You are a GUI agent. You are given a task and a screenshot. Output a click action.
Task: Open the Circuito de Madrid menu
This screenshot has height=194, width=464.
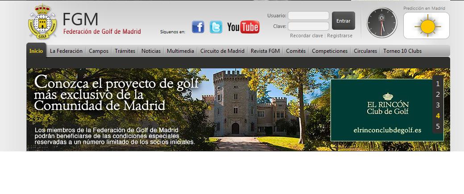coord(222,51)
